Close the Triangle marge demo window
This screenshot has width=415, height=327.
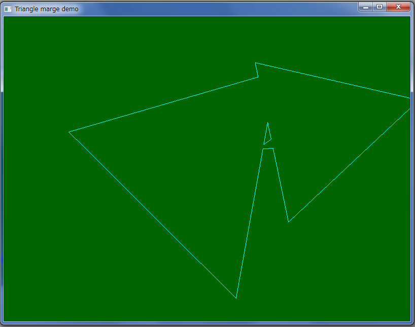398,7
